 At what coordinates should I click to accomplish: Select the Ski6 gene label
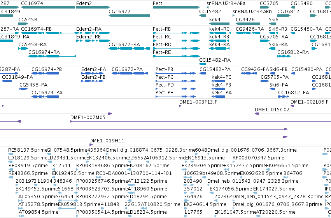tap(273, 19)
